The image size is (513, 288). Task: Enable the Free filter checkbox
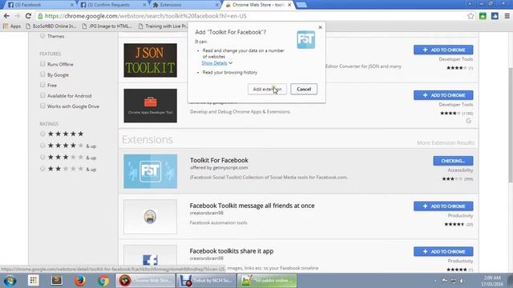[x=42, y=85]
